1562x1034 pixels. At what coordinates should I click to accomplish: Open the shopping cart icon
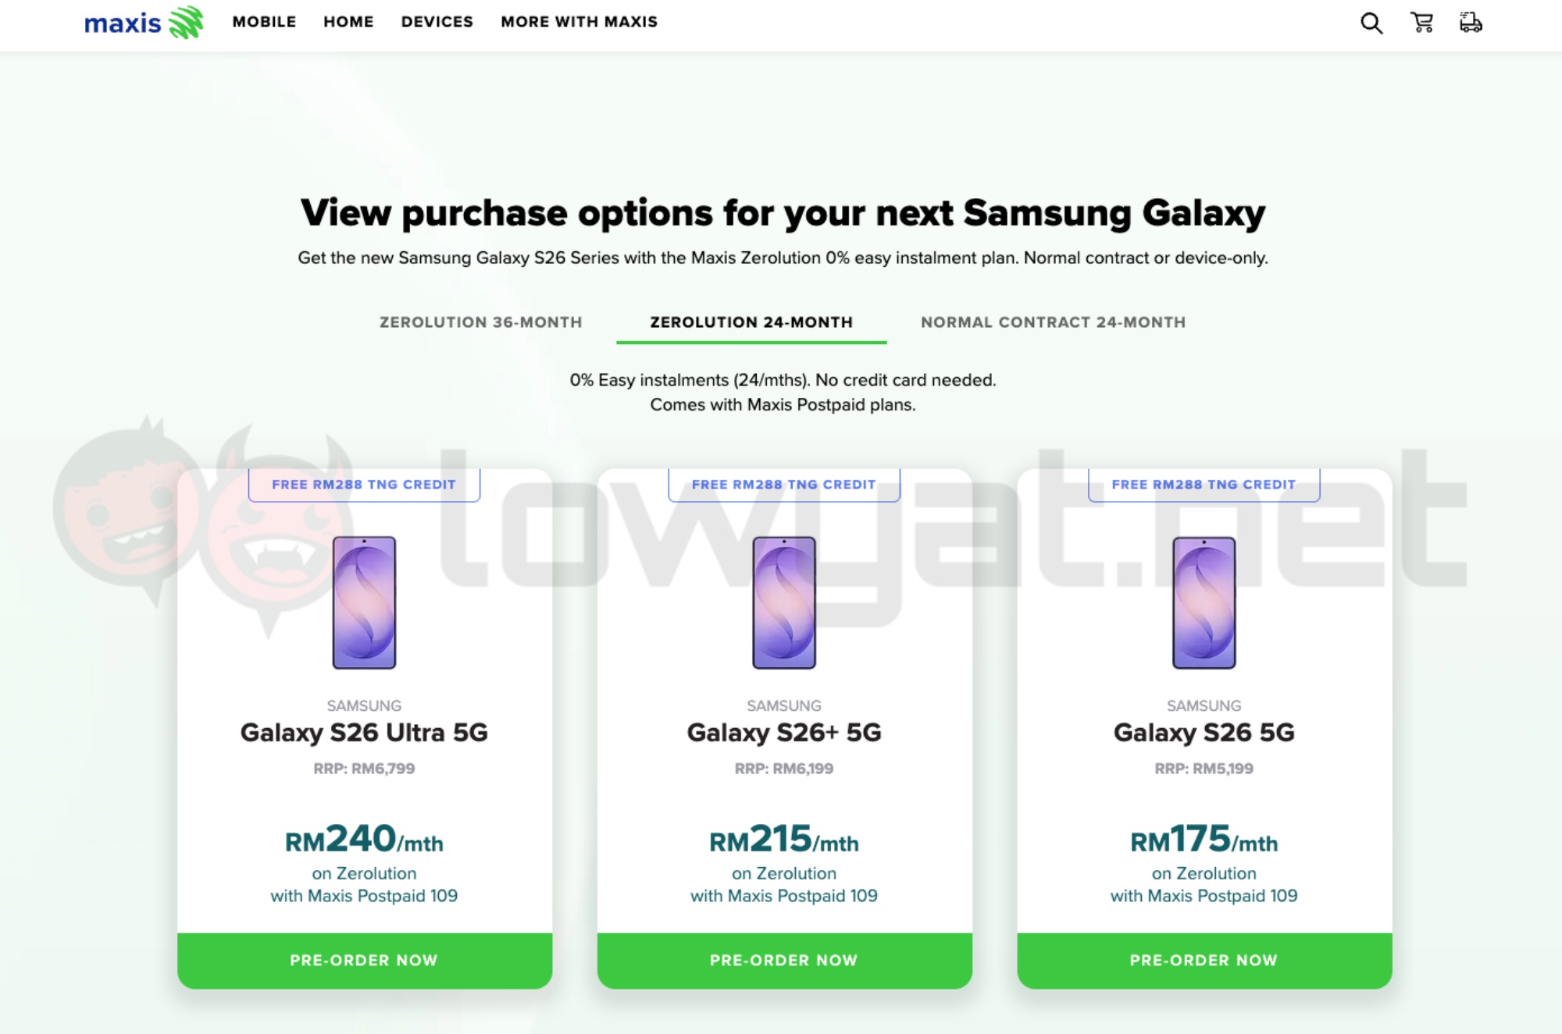[1422, 23]
